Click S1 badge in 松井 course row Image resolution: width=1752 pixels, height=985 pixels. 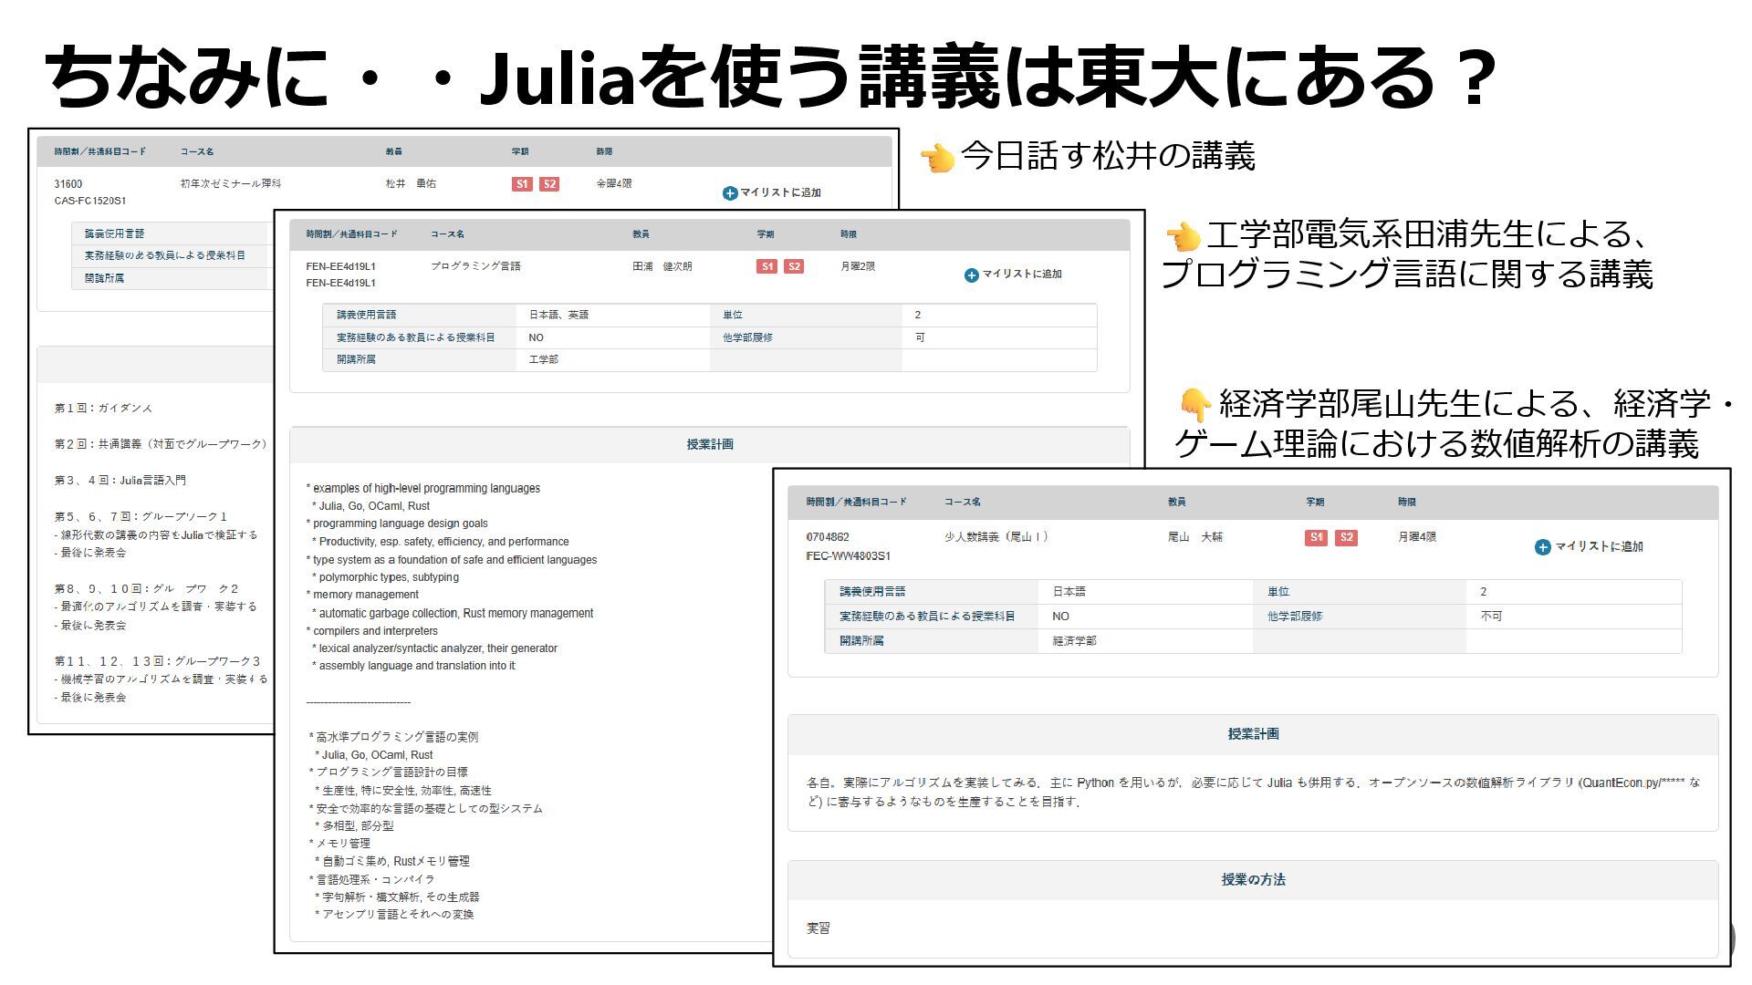[x=521, y=184]
